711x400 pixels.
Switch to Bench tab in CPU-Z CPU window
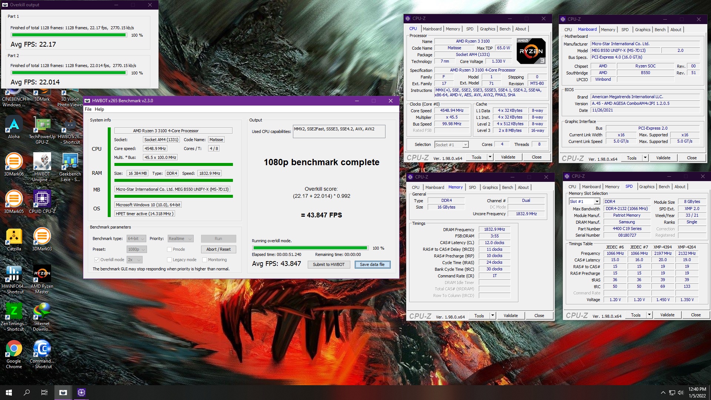tap(505, 29)
